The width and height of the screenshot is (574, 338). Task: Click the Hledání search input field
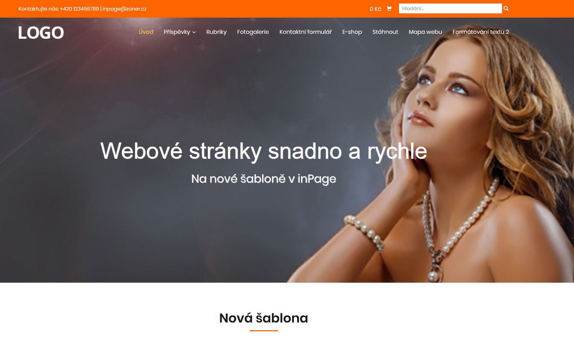coord(450,8)
